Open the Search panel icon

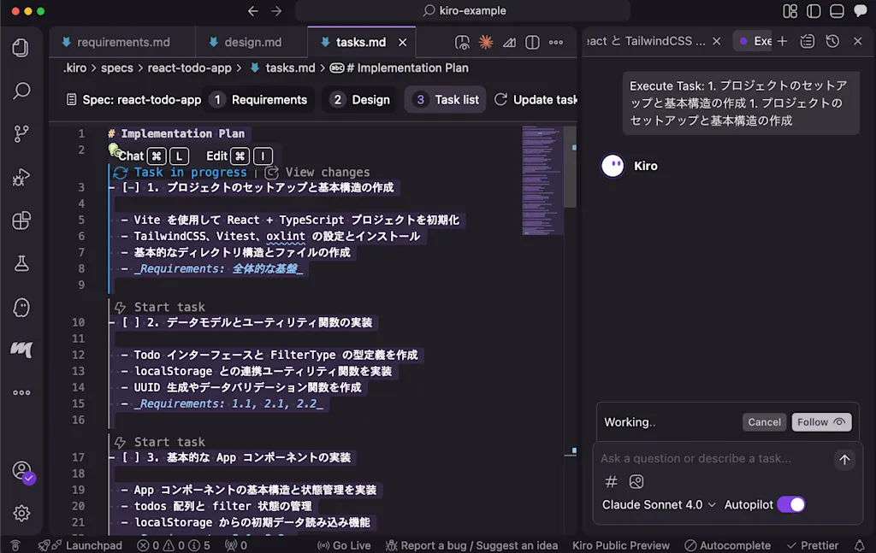coord(21,91)
